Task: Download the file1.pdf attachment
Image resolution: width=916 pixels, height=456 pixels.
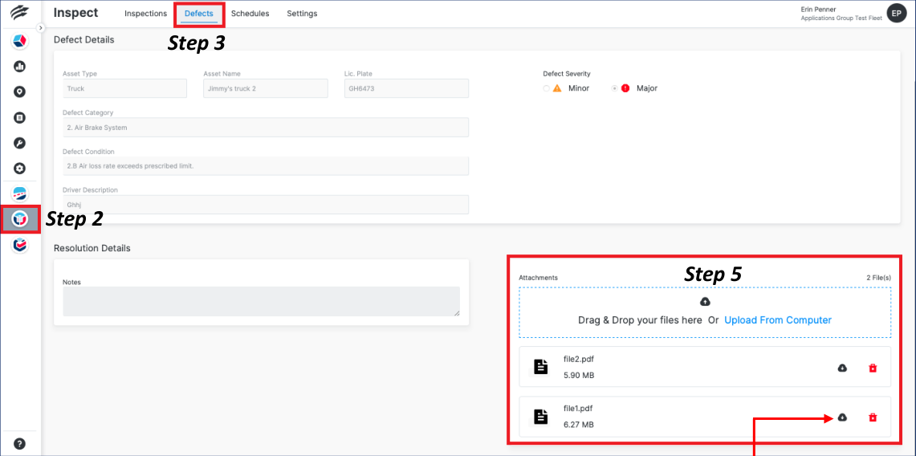Action: (842, 417)
